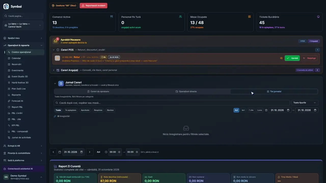Click Raportează incident button
Image resolution: width=326 pixels, height=183 pixels.
(x=93, y=6)
